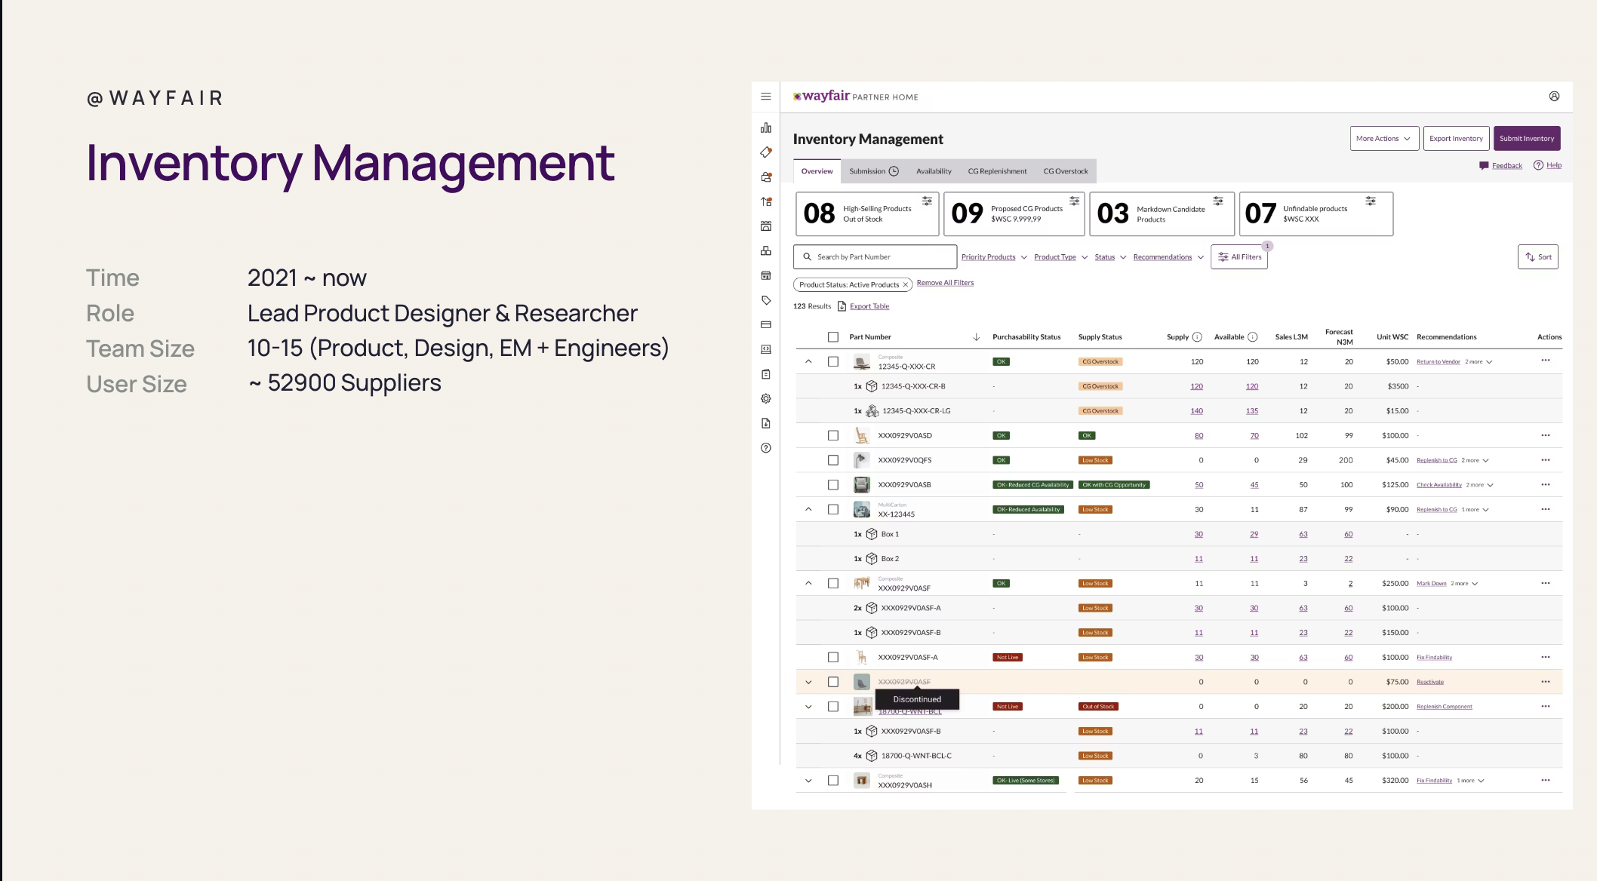Viewport: 1597px width, 881px height.
Task: Click the Available column info icon
Action: pos(1253,337)
